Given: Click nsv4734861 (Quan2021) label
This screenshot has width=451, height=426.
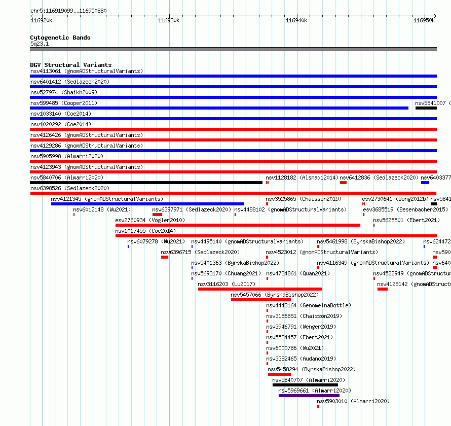Looking at the screenshot, I should click(298, 273).
